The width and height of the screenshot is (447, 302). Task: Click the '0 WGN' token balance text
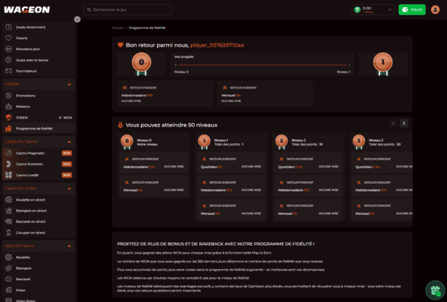click(65, 118)
